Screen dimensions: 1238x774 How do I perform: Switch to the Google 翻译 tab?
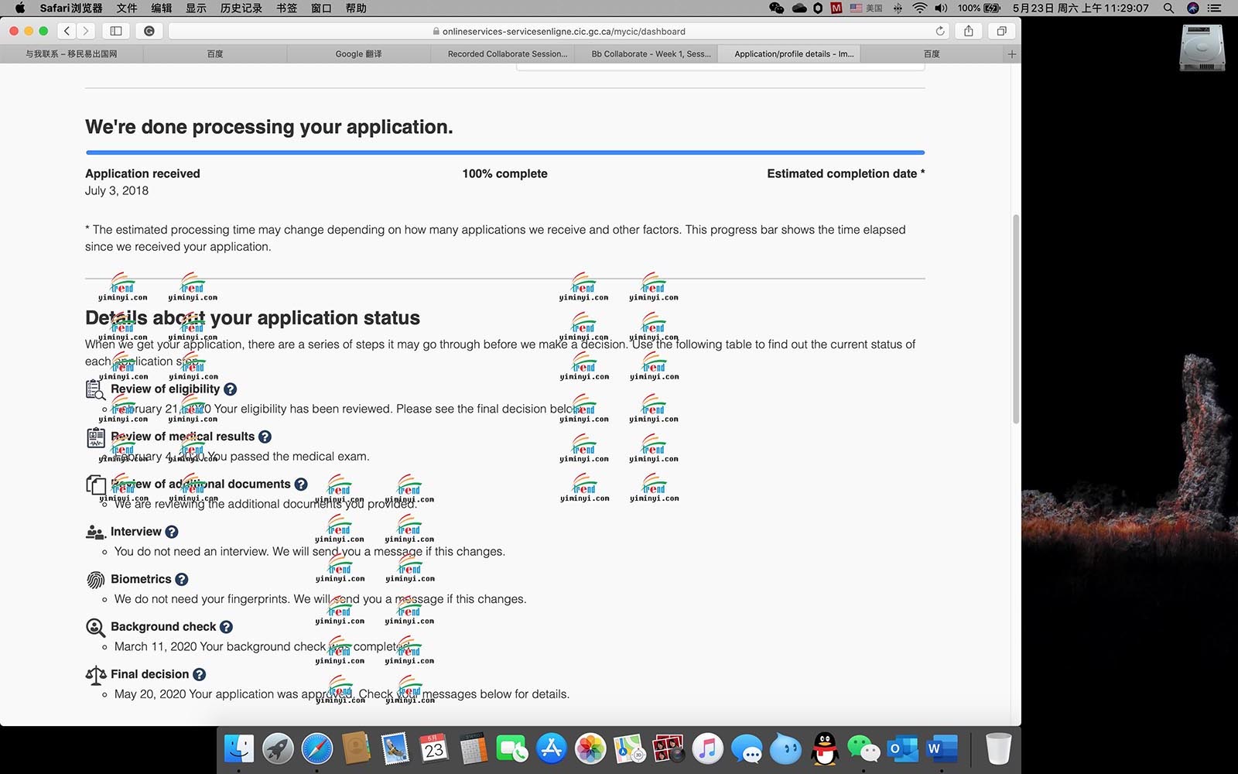click(x=358, y=54)
